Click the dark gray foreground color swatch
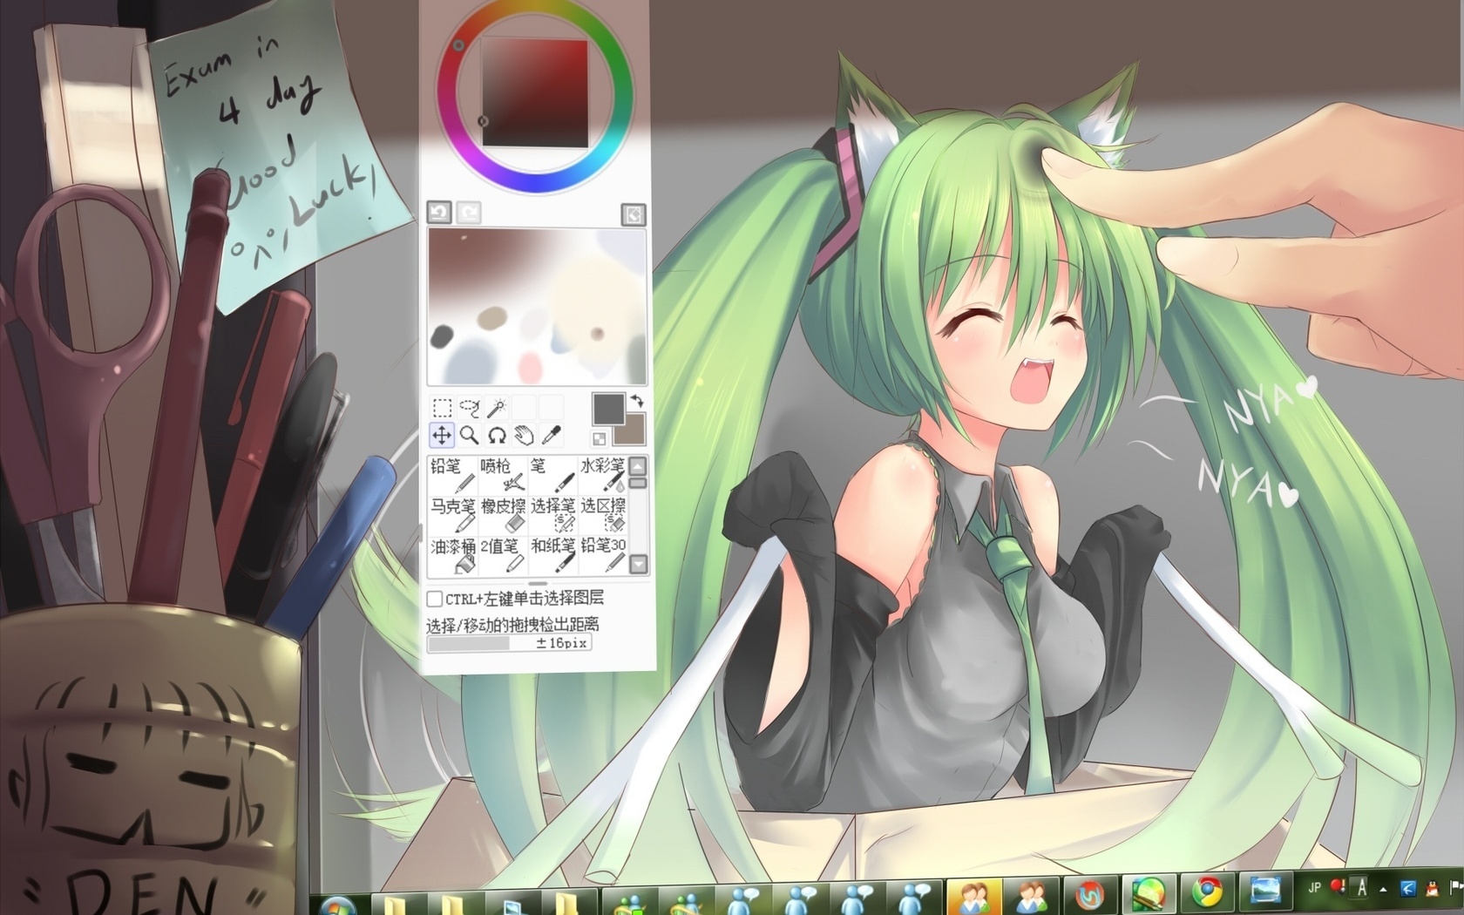 coord(608,408)
